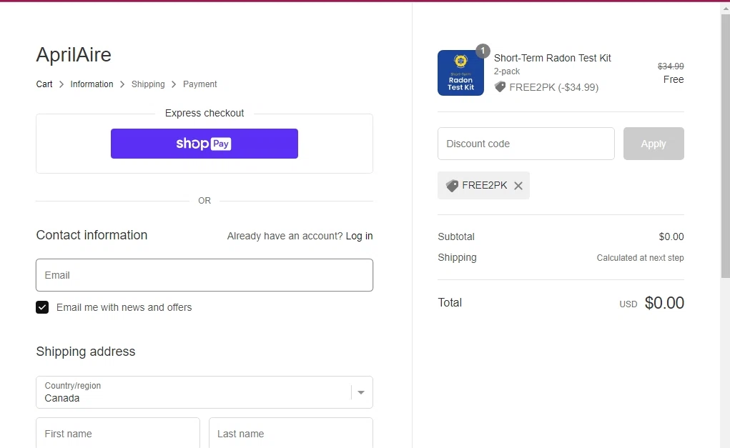Click the 2-pack variant text

[507, 71]
